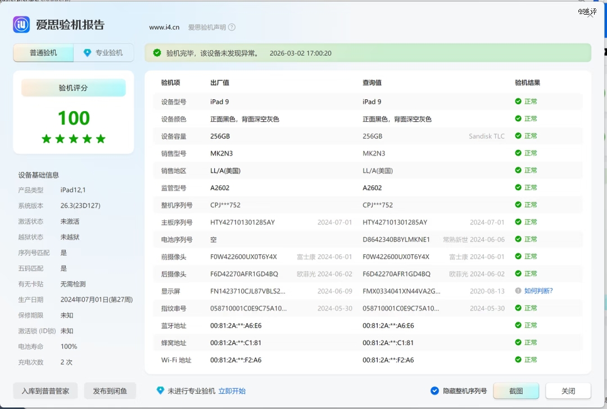Click the grey warning icon in 显示屏 row
The width and height of the screenshot is (607, 409).
(x=518, y=291)
